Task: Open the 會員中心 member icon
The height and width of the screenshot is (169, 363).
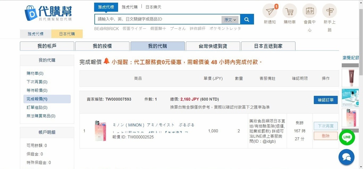Action: [309, 11]
